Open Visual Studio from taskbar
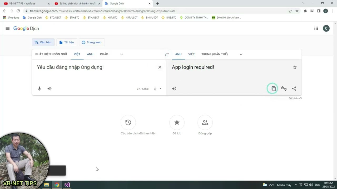 (67, 185)
